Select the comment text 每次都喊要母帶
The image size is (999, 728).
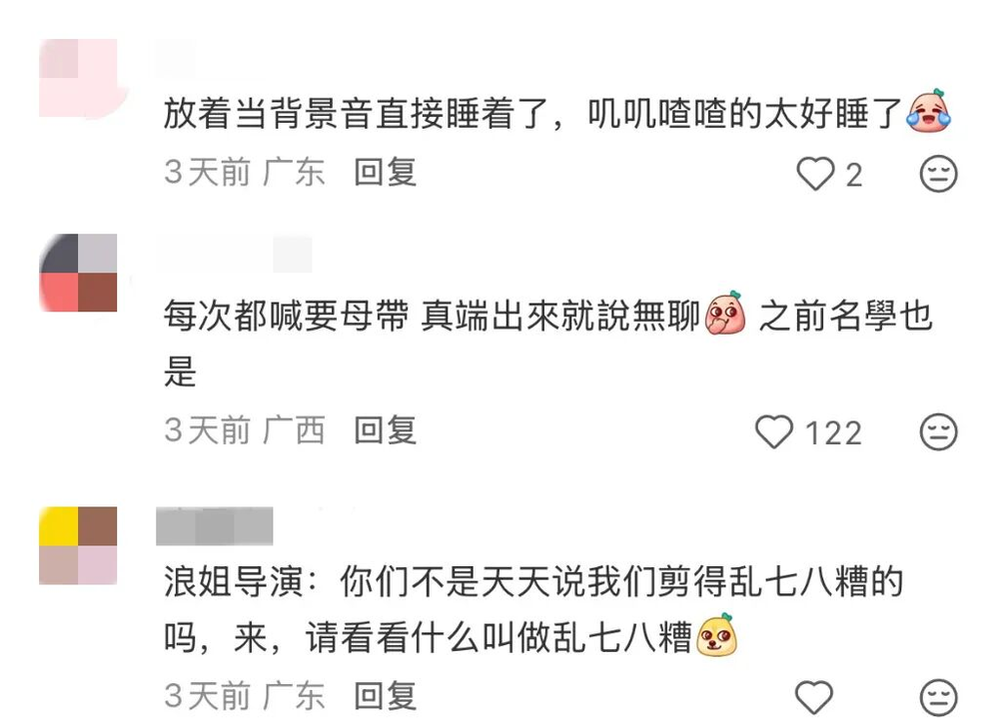pyautogui.click(x=286, y=316)
